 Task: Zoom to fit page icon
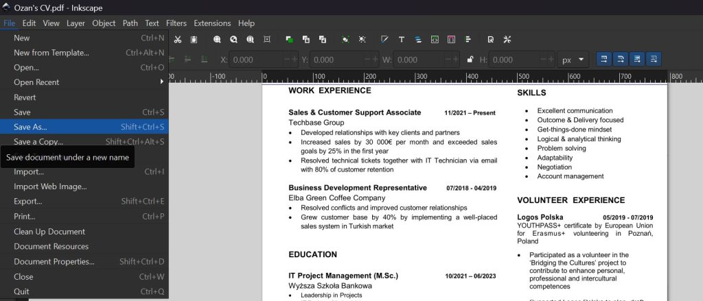(x=250, y=39)
